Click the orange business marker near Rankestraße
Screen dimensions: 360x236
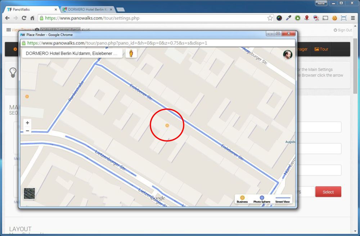click(27, 97)
